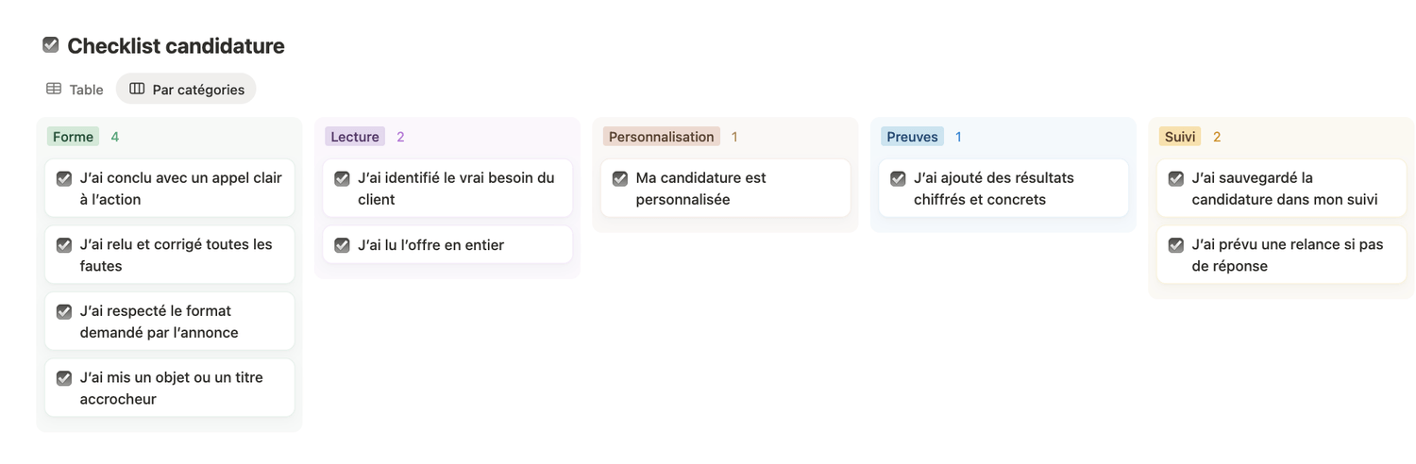Toggle checkbox for "J'ai relu et corrigé"
This screenshot has height=464, width=1416.
click(64, 245)
